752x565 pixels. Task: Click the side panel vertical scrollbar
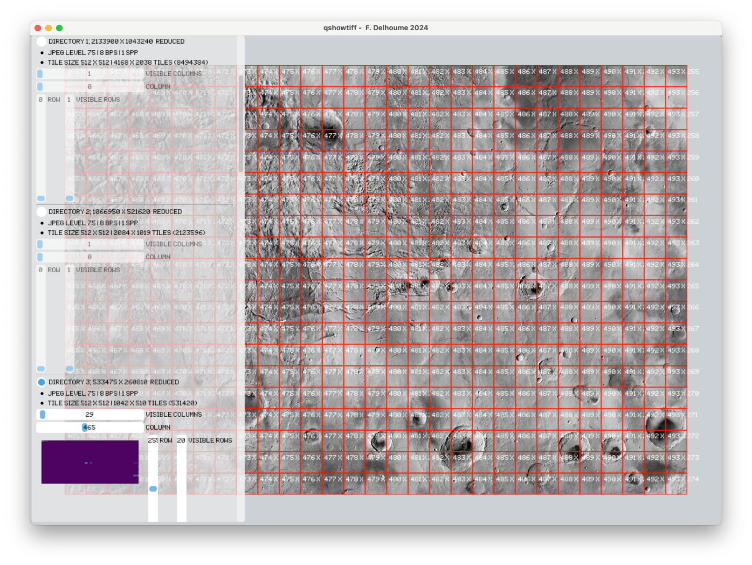pos(241,123)
